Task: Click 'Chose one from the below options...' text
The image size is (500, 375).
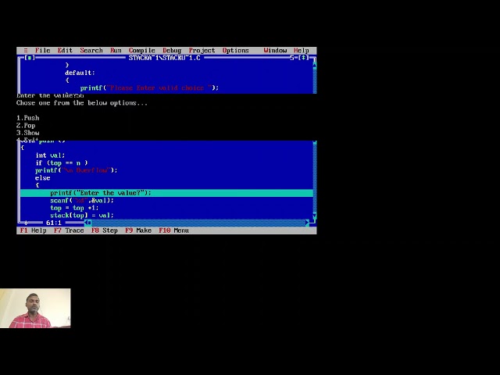Action: pyautogui.click(x=82, y=103)
